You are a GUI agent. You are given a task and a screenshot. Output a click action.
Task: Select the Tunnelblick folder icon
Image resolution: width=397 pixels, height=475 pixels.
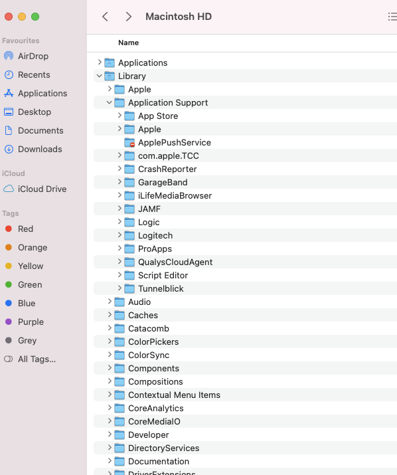[x=129, y=289]
